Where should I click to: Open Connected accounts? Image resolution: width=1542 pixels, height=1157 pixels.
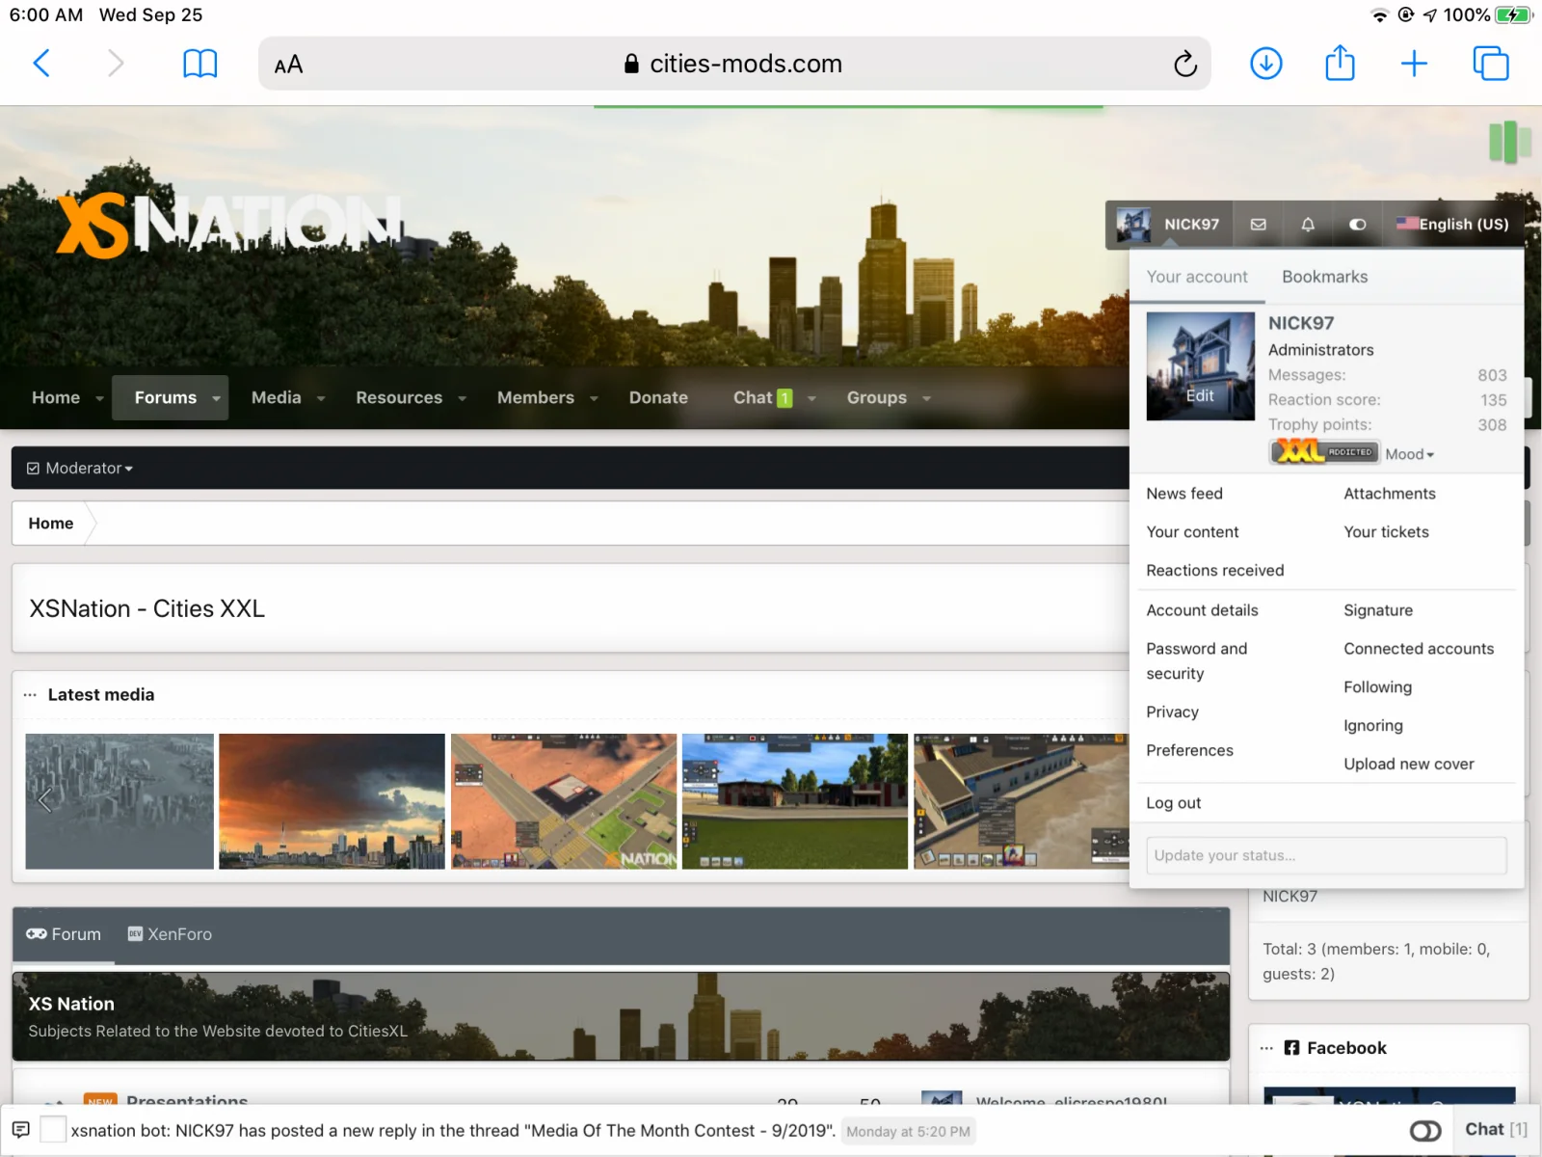(1419, 649)
